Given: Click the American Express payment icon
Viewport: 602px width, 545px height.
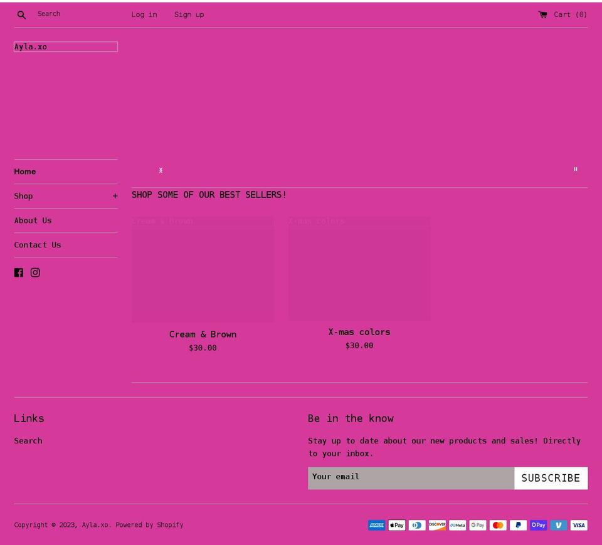Looking at the screenshot, I should pos(377,526).
